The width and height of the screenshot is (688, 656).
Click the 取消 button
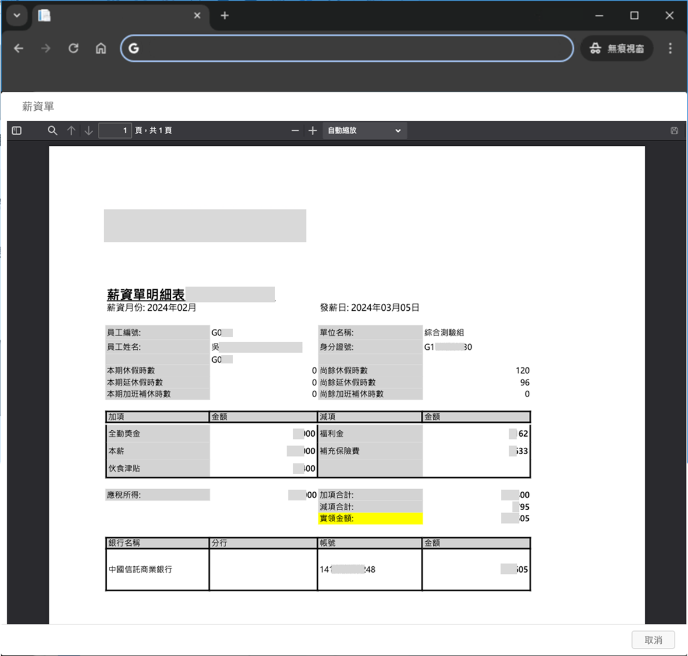click(x=653, y=640)
